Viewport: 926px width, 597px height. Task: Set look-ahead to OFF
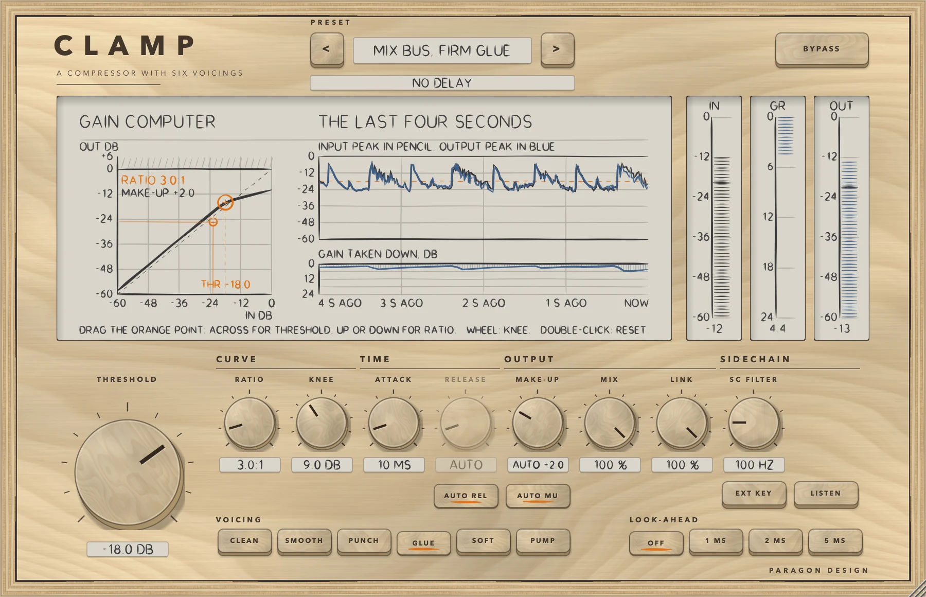point(656,543)
